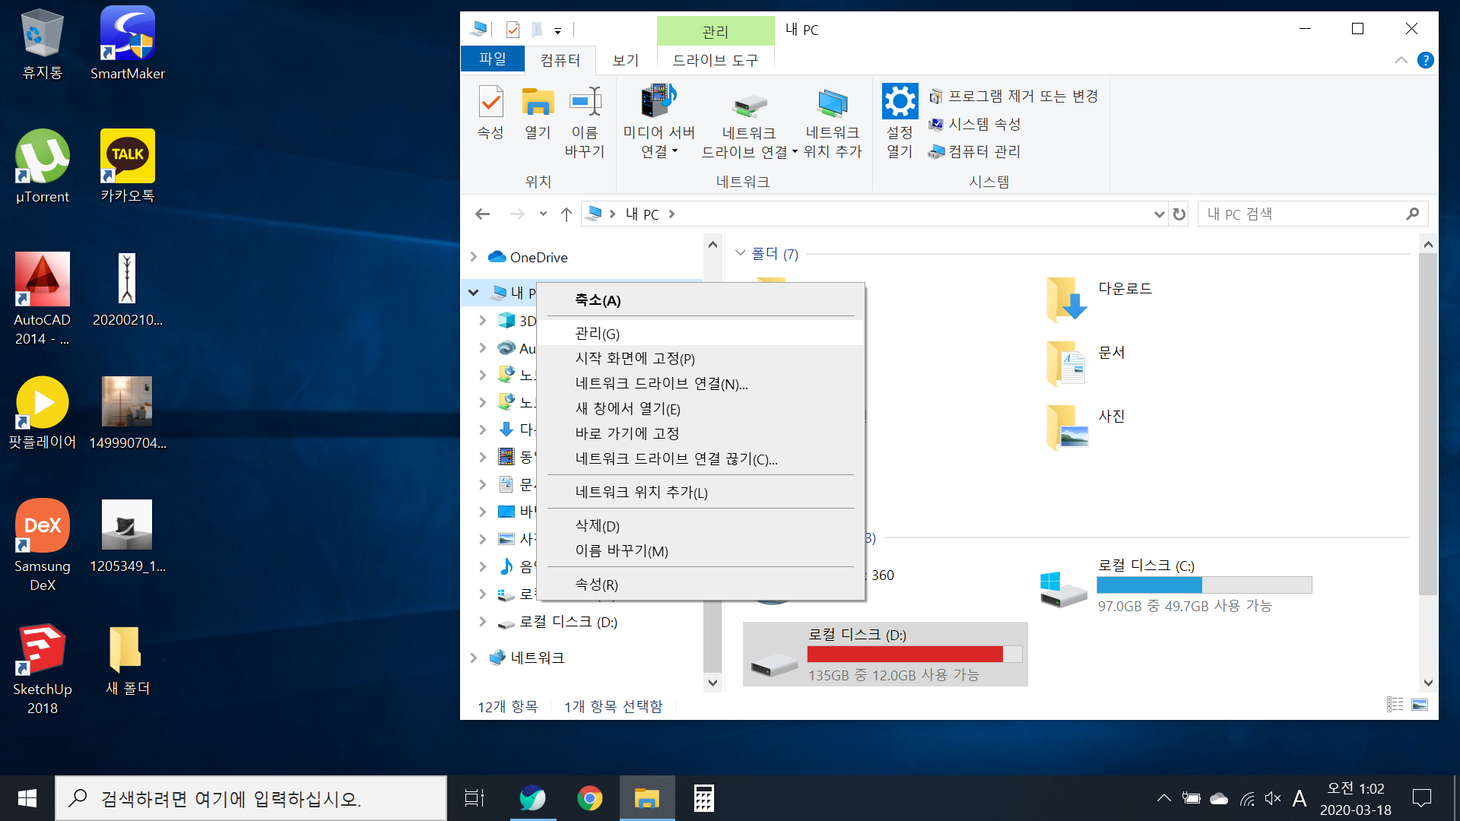Open the Calculator taskbar icon
Screen dimensions: 1460x821
(x=703, y=798)
